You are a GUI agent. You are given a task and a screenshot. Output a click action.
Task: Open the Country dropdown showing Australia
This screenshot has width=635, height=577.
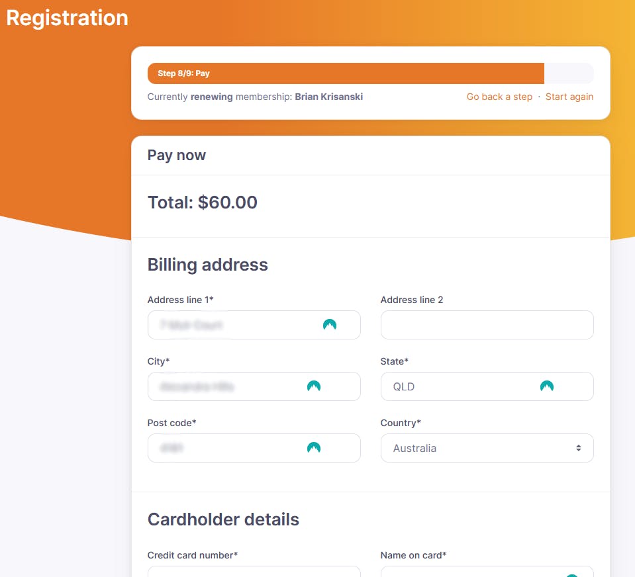tap(487, 448)
